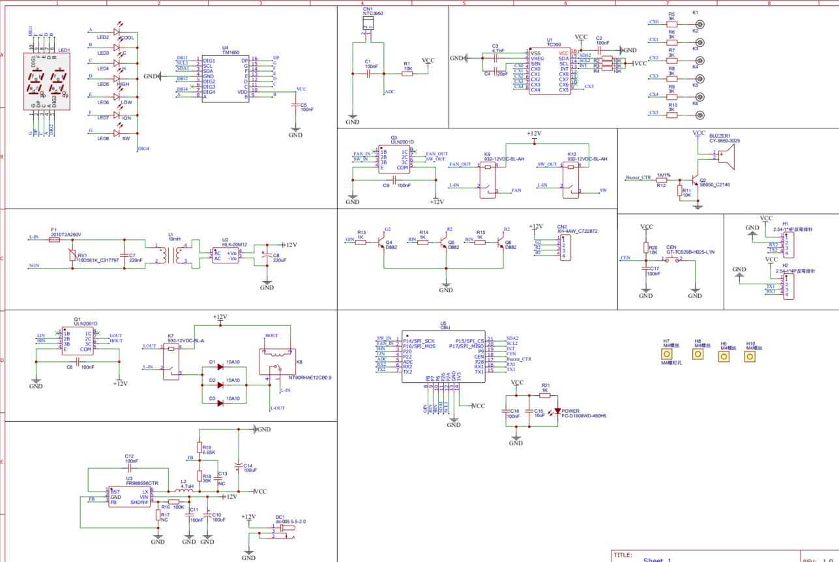Click the K1 touch pad symbol
Viewport: 839px width, 562px height.
pyautogui.click(x=701, y=23)
